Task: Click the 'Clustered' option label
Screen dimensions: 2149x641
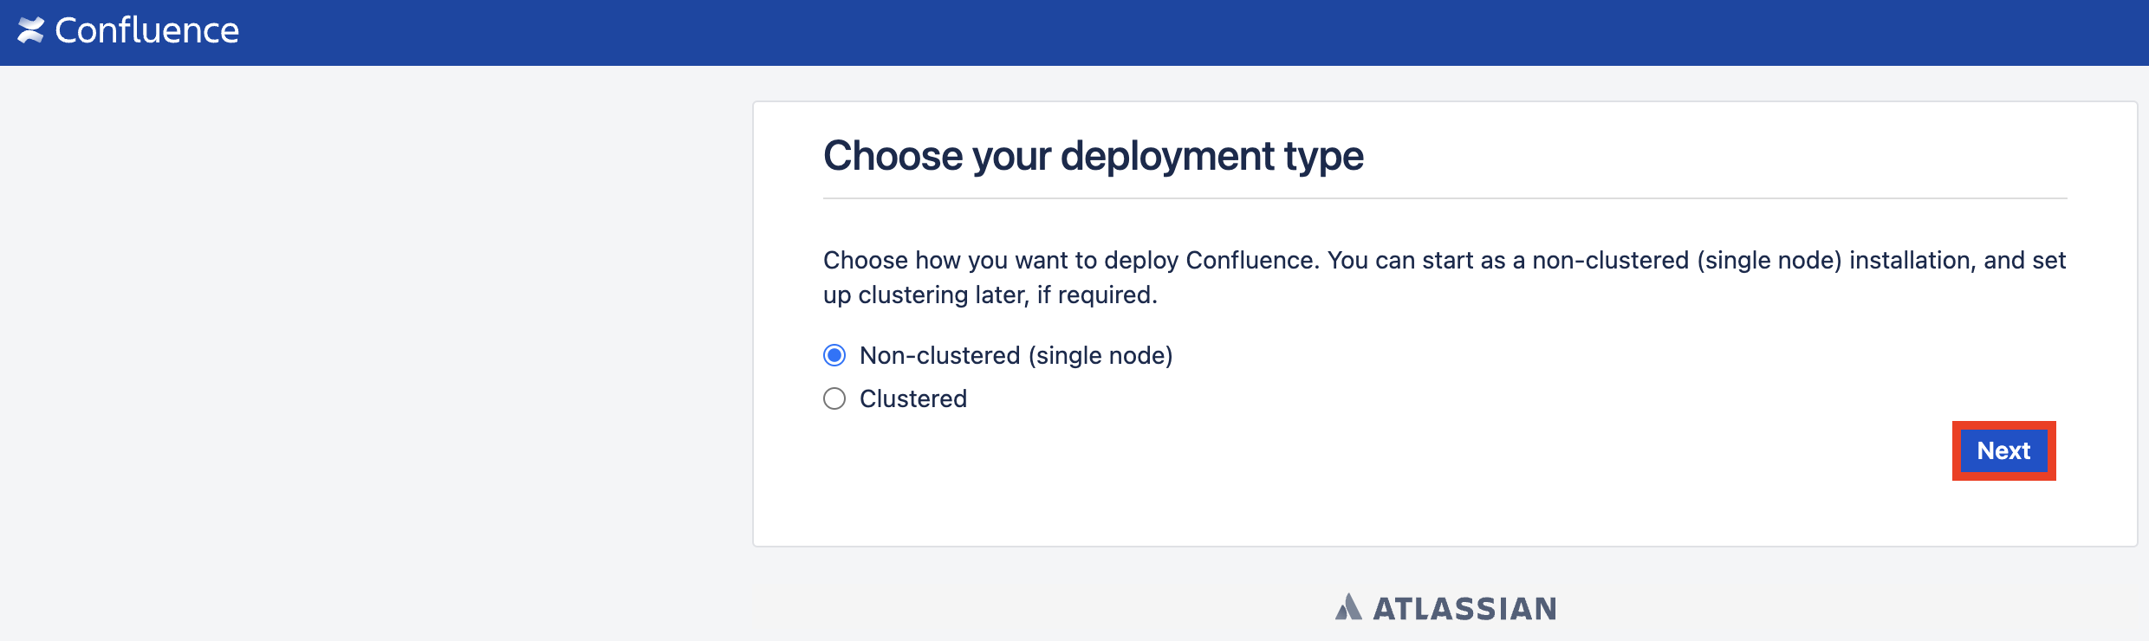Action: click(x=913, y=398)
